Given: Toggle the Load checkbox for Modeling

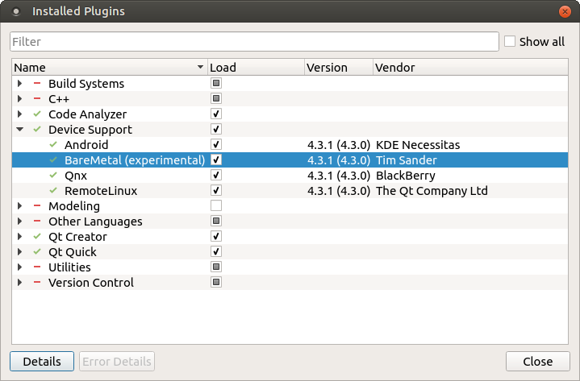Looking at the screenshot, I should point(216,206).
